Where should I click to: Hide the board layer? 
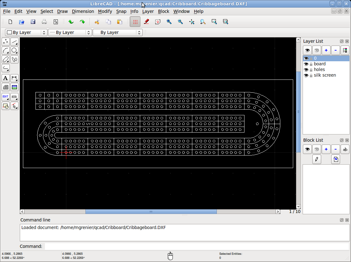coord(306,64)
